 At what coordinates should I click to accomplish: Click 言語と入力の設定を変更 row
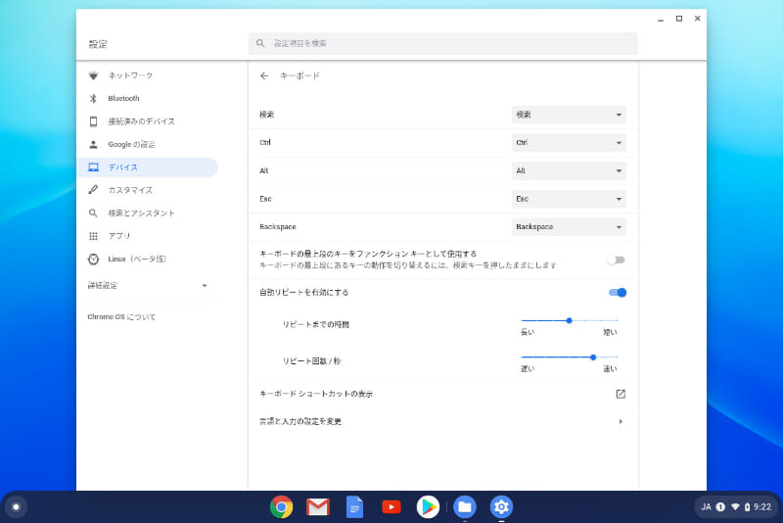tap(443, 421)
